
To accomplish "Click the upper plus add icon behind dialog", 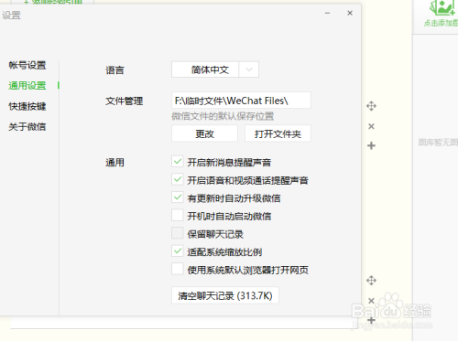I will pyautogui.click(x=371, y=145).
